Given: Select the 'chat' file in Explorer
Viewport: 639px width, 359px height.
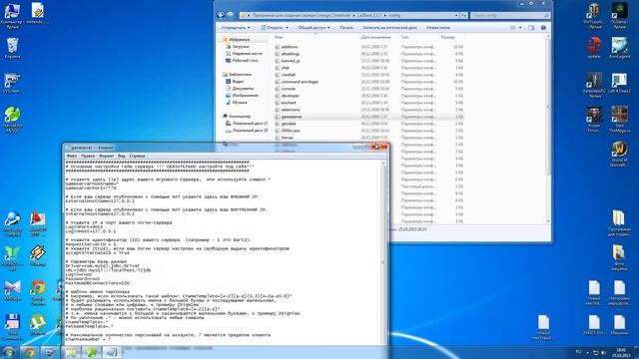Looking at the screenshot, I should pos(286,68).
